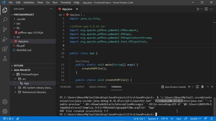The height and width of the screenshot is (121, 216).
Task: Change encoding via UTF-8 status entry
Action: point(164,119)
